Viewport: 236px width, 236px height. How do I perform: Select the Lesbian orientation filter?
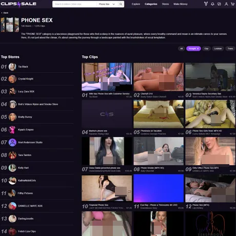(x=218, y=49)
